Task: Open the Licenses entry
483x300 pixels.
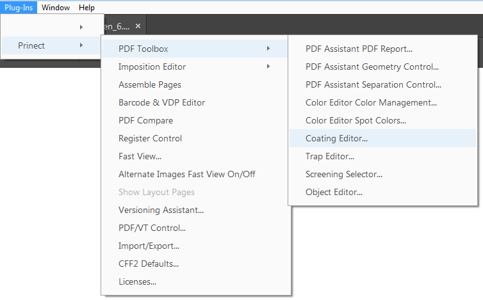Action: (x=137, y=281)
